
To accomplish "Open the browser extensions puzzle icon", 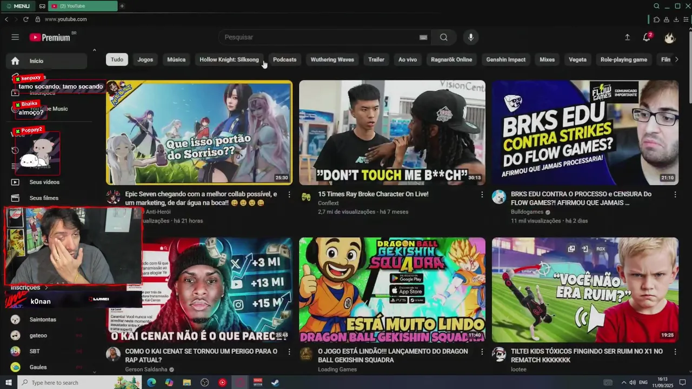I will click(656, 19).
